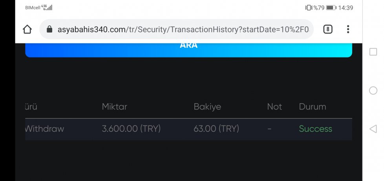Select the Not column header

click(274, 107)
